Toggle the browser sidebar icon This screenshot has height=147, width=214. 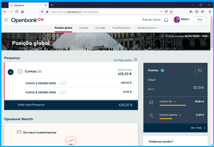197,12
